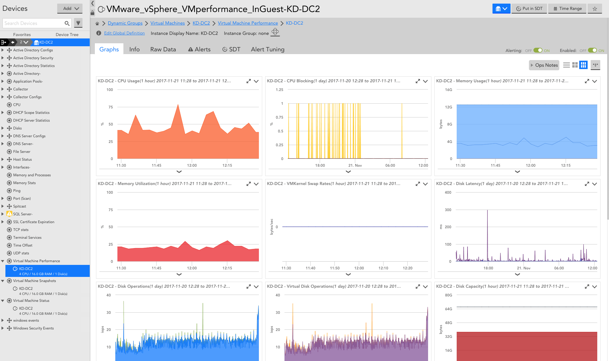Expand the Disk Latency graph fullscreen

pos(587,184)
